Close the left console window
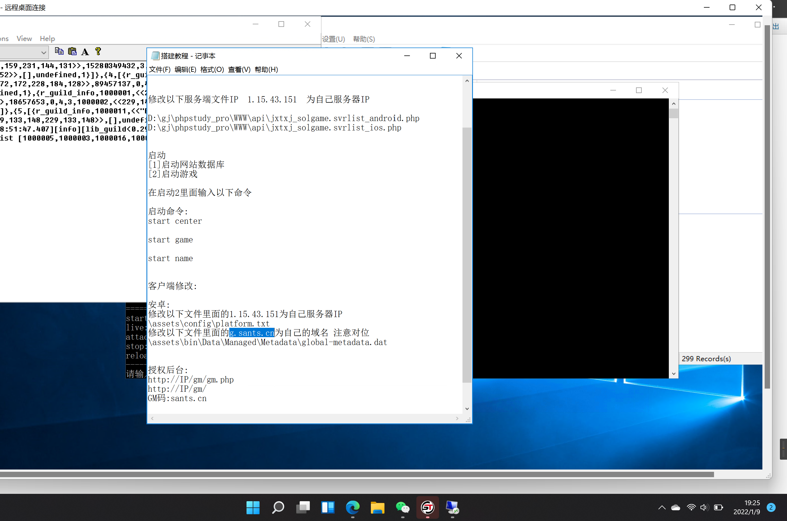Viewport: 787px width, 521px height. tap(308, 24)
